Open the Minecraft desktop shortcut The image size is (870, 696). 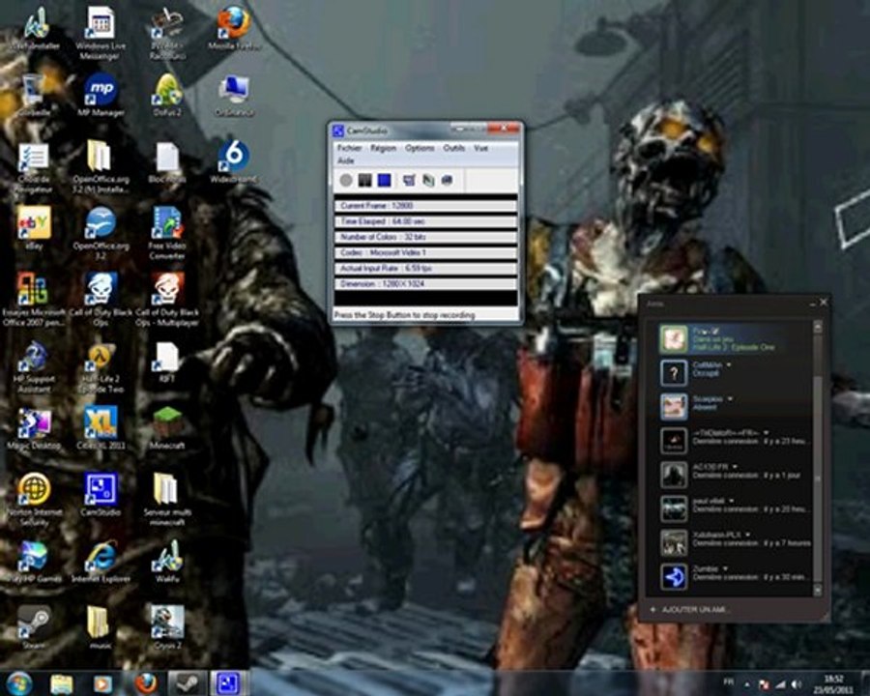click(x=167, y=428)
